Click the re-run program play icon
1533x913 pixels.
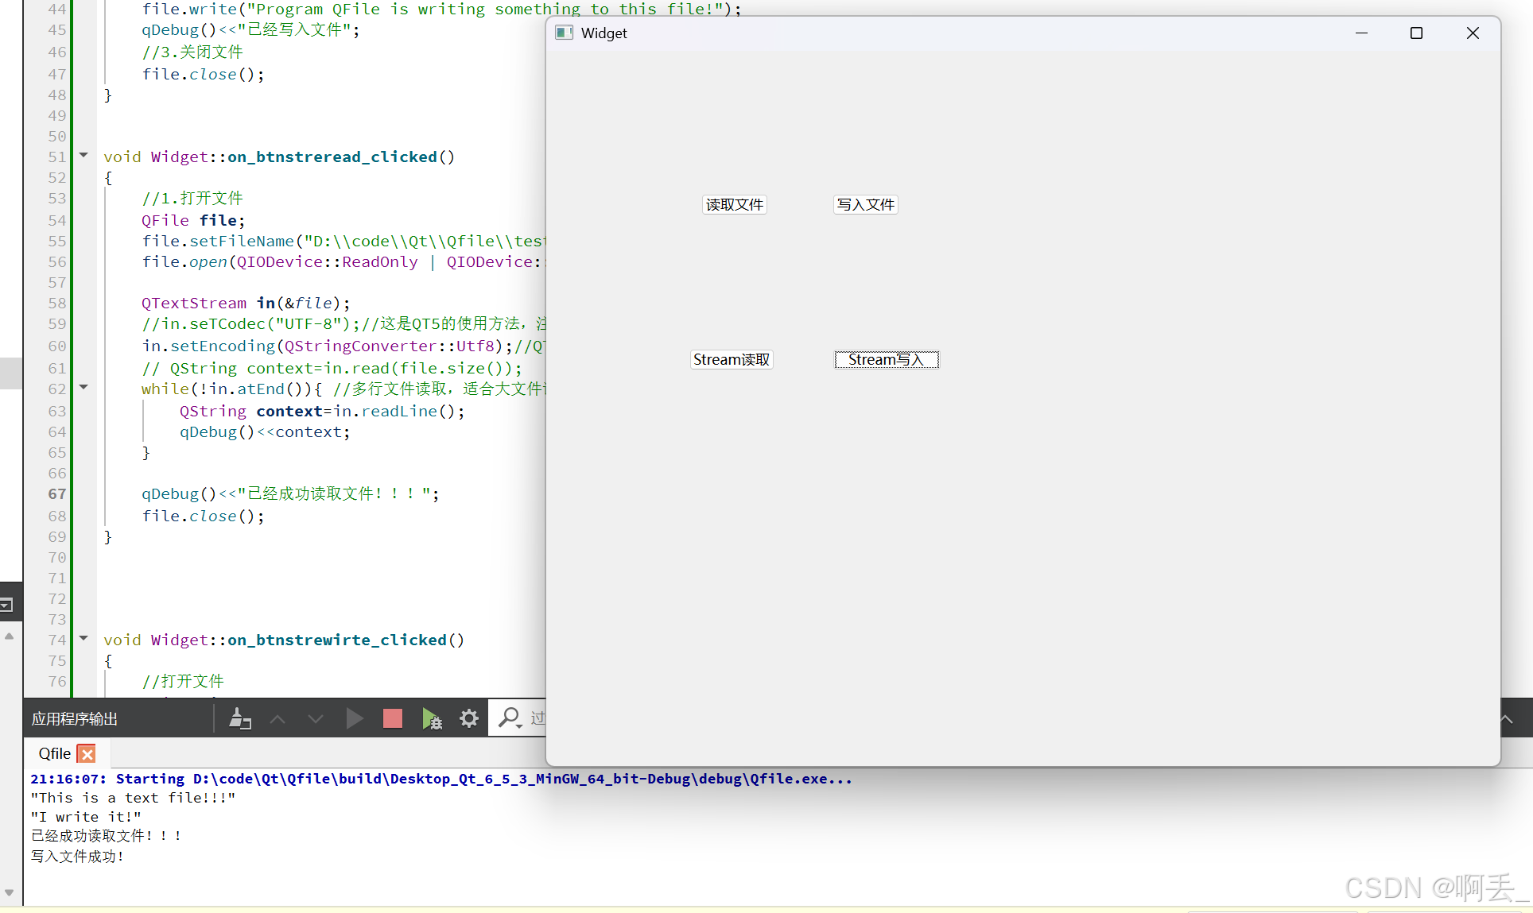[355, 719]
